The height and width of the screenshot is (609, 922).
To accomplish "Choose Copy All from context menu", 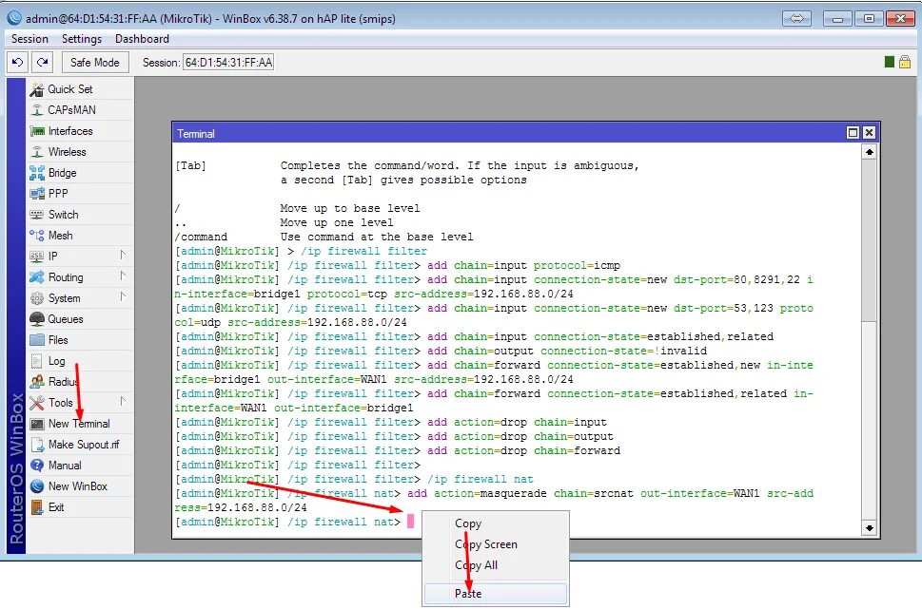I will coord(495,565).
